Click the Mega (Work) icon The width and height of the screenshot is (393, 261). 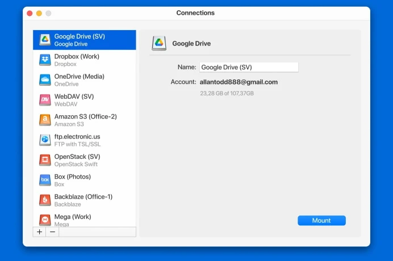45,219
